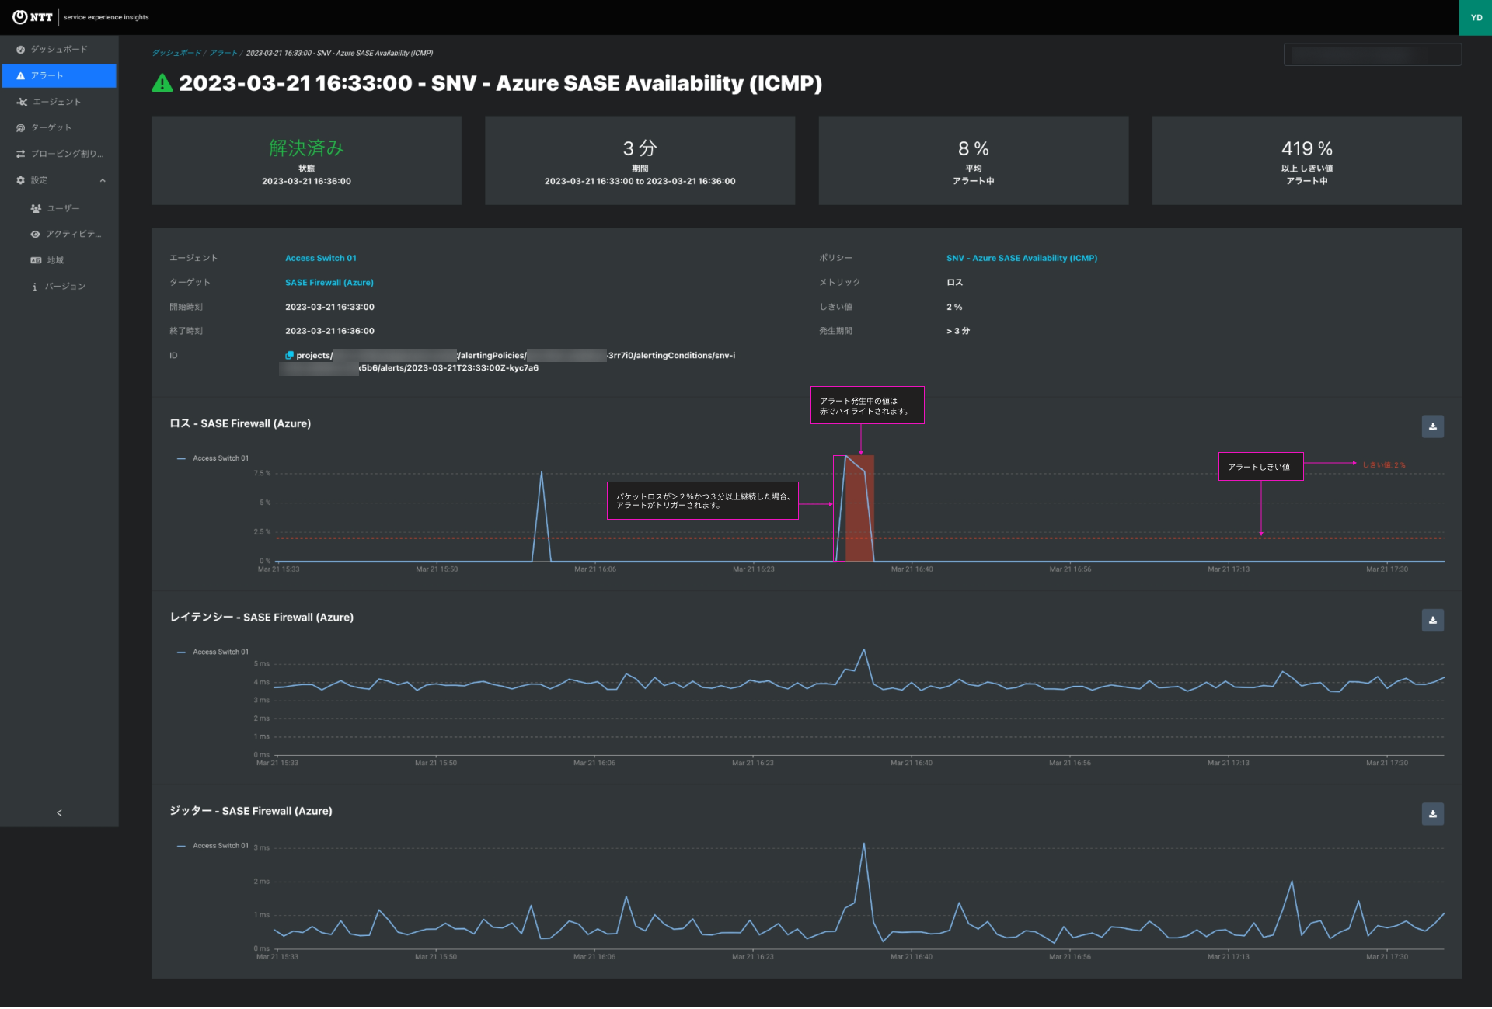Open プロービング割り当て in the sidebar

tap(59, 154)
